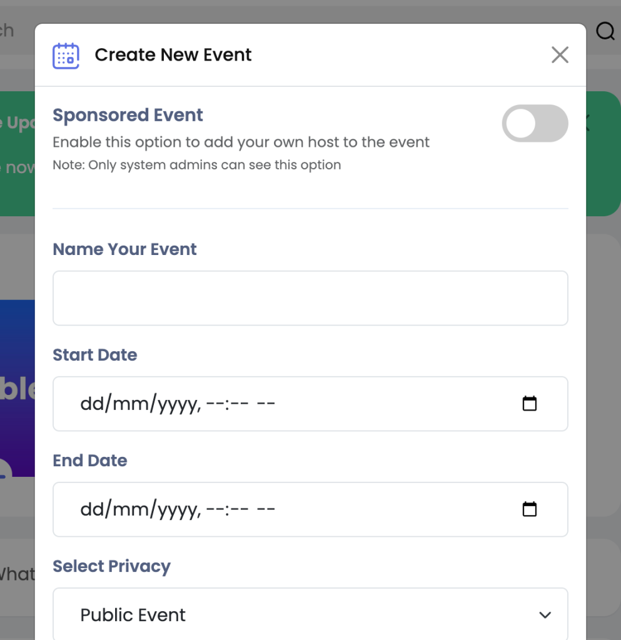Open the Select Privacy dropdown showing Public Event
The image size is (621, 640).
point(310,614)
